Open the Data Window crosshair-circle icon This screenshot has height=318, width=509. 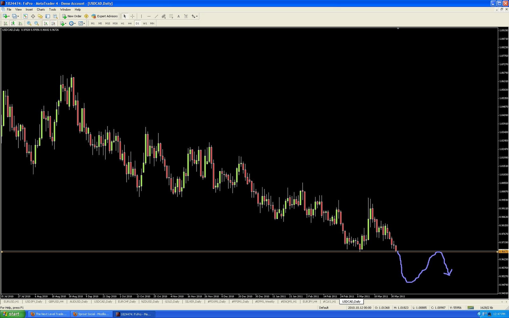tap(33, 16)
